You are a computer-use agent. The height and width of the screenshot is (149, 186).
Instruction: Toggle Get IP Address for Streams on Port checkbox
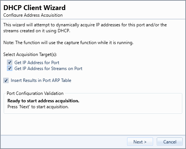coord(10,68)
